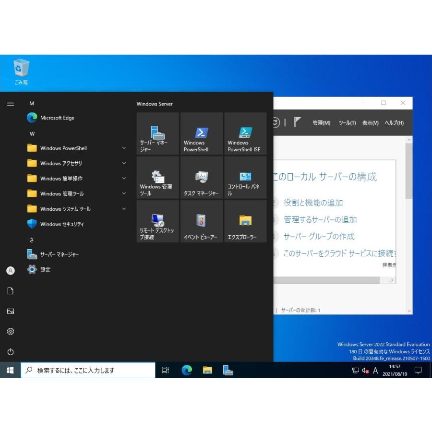Open the 管理(M) menu
The height and width of the screenshot is (432, 432).
point(321,123)
